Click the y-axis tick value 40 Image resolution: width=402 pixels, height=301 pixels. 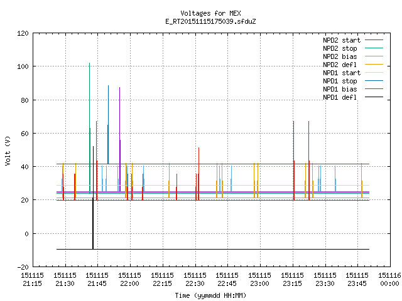[24, 167]
